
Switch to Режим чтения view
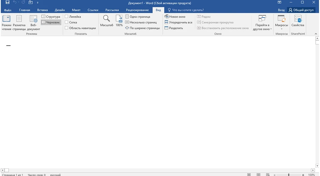click(x=6, y=22)
